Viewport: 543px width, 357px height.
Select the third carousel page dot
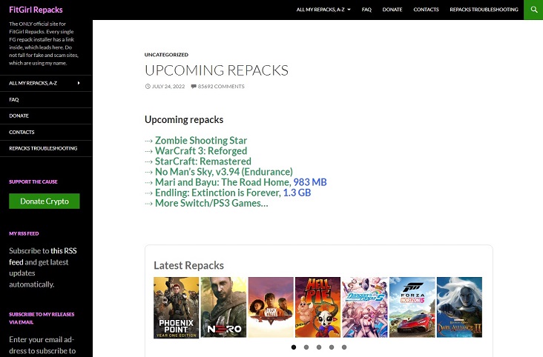[x=319, y=347]
